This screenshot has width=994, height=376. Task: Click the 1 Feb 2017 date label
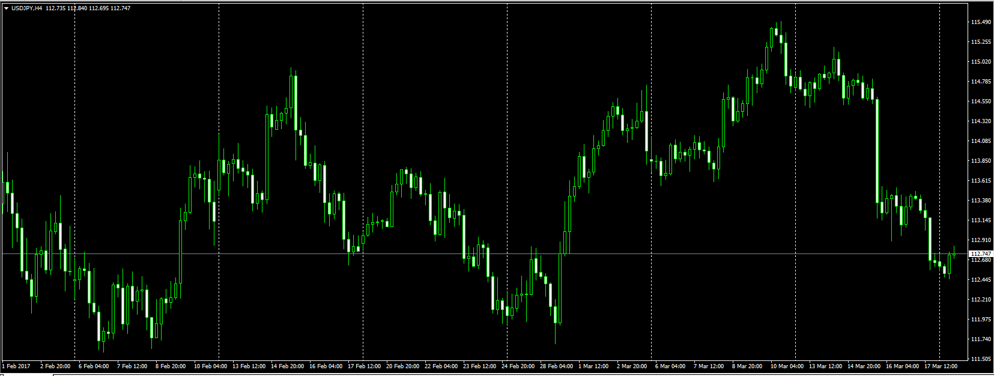coord(16,366)
